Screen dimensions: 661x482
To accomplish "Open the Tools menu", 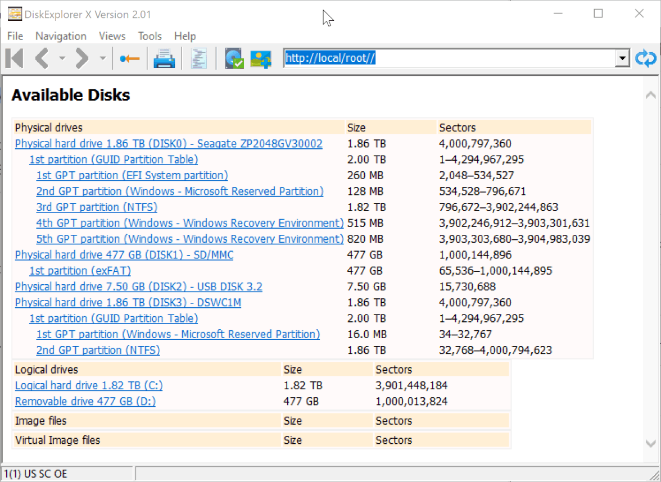I will click(x=150, y=36).
